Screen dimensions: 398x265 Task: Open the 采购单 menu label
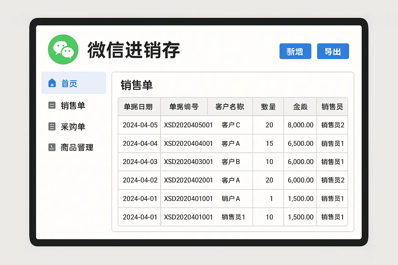click(x=73, y=127)
